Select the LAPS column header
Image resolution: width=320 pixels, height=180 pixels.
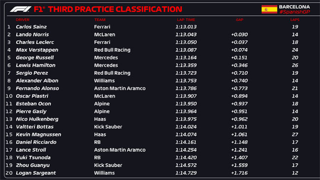[295, 20]
